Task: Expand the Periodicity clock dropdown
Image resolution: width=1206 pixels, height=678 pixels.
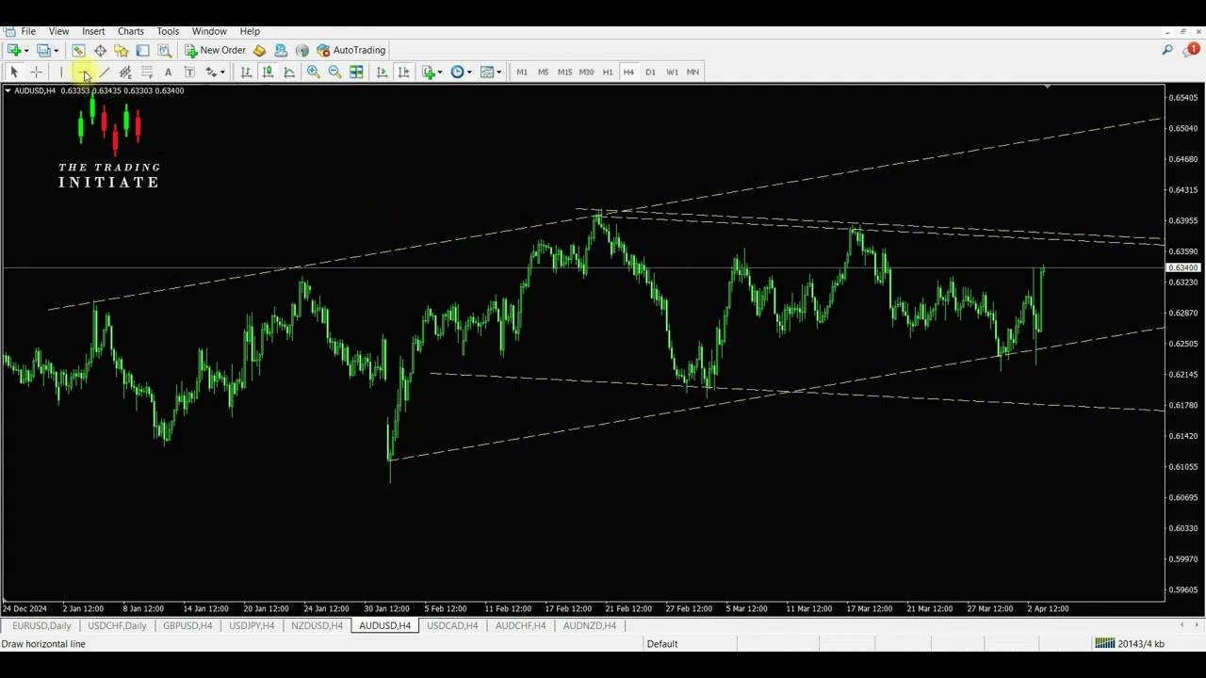Action: 461,73
